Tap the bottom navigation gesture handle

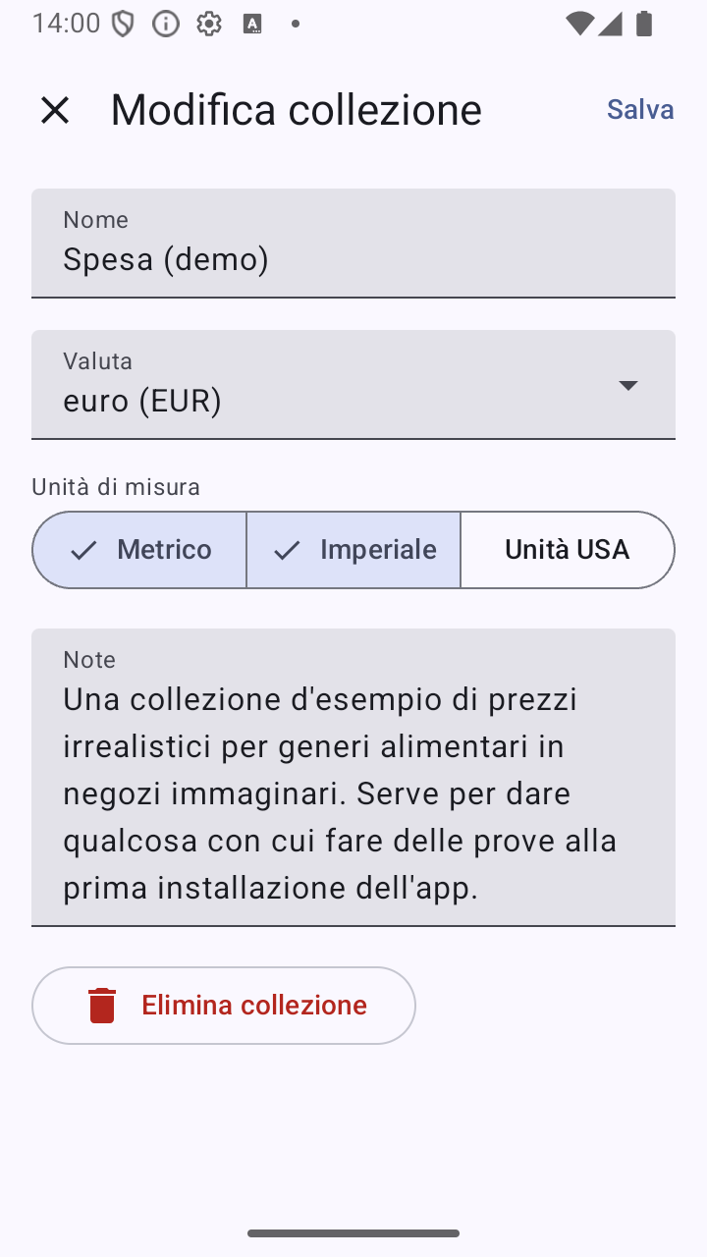tap(353, 1233)
